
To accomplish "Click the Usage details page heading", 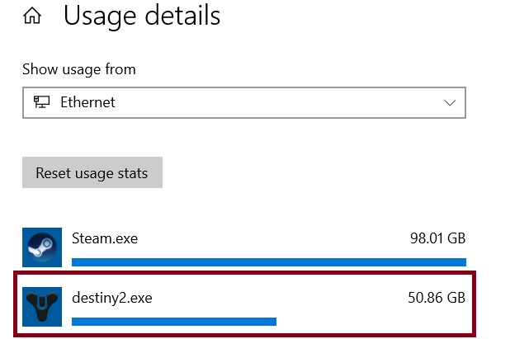I will [x=142, y=15].
